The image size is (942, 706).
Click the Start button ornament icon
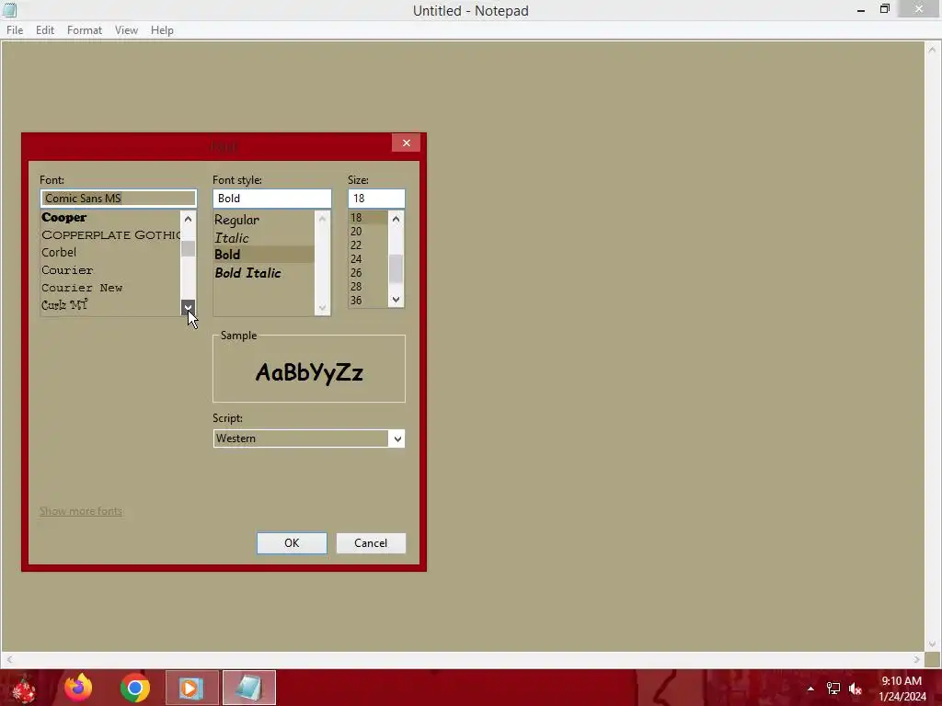click(x=23, y=689)
